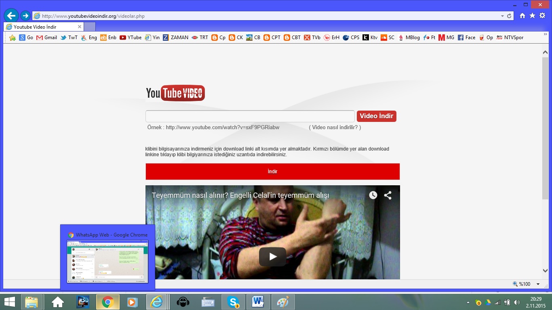Open the Face Facebook bookmark

466,38
